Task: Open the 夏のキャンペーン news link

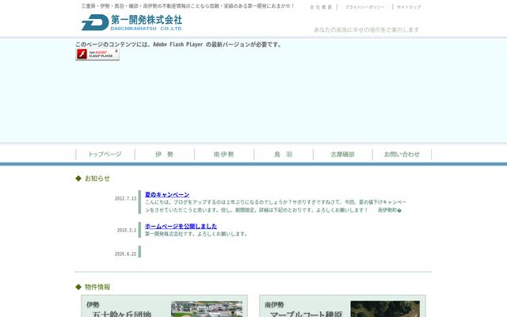Action: (x=167, y=194)
